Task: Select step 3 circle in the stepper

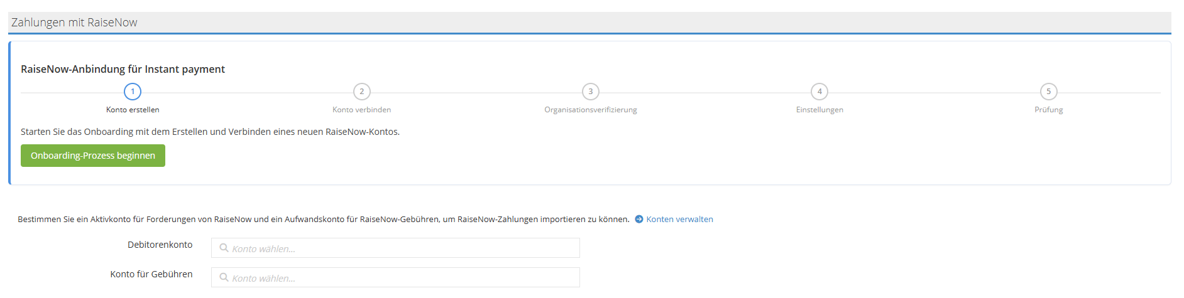Action: click(x=590, y=92)
